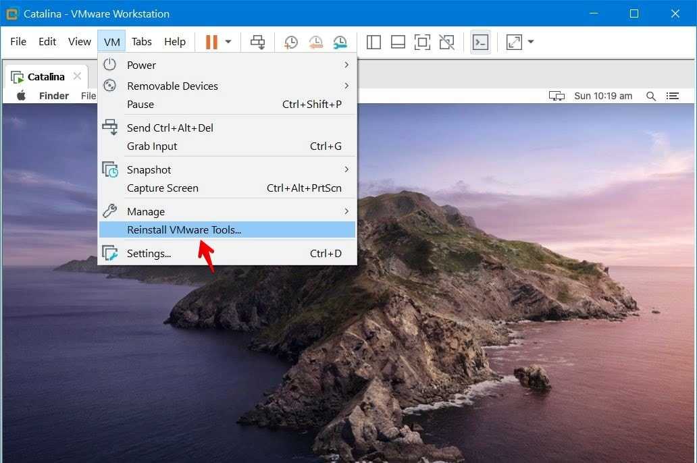Image resolution: width=697 pixels, height=463 pixels.
Task: Select Pause in VM menu
Action: pyautogui.click(x=227, y=105)
